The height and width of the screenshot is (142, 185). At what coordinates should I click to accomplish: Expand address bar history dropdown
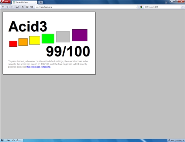click(137, 7)
